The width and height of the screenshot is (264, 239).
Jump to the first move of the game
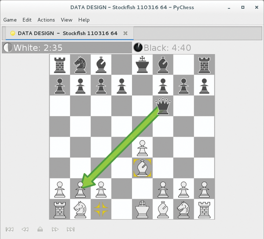9,229
